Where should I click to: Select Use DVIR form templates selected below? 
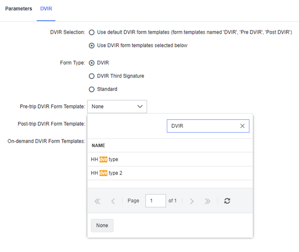click(x=91, y=45)
